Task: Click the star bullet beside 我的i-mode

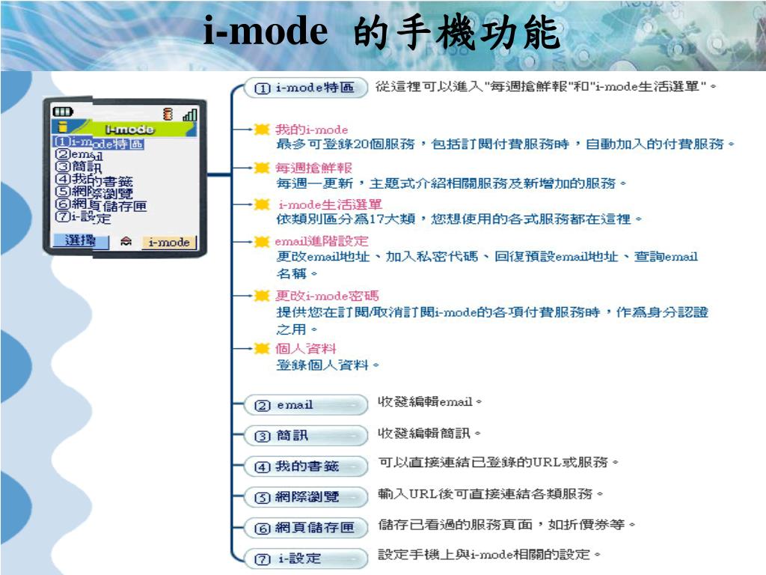Action: [262, 129]
